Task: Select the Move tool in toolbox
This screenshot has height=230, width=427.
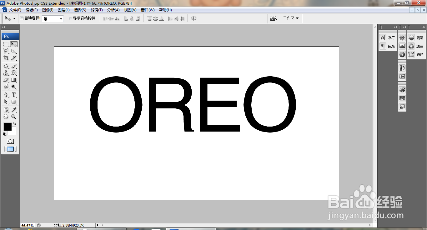Action: pyautogui.click(x=14, y=44)
